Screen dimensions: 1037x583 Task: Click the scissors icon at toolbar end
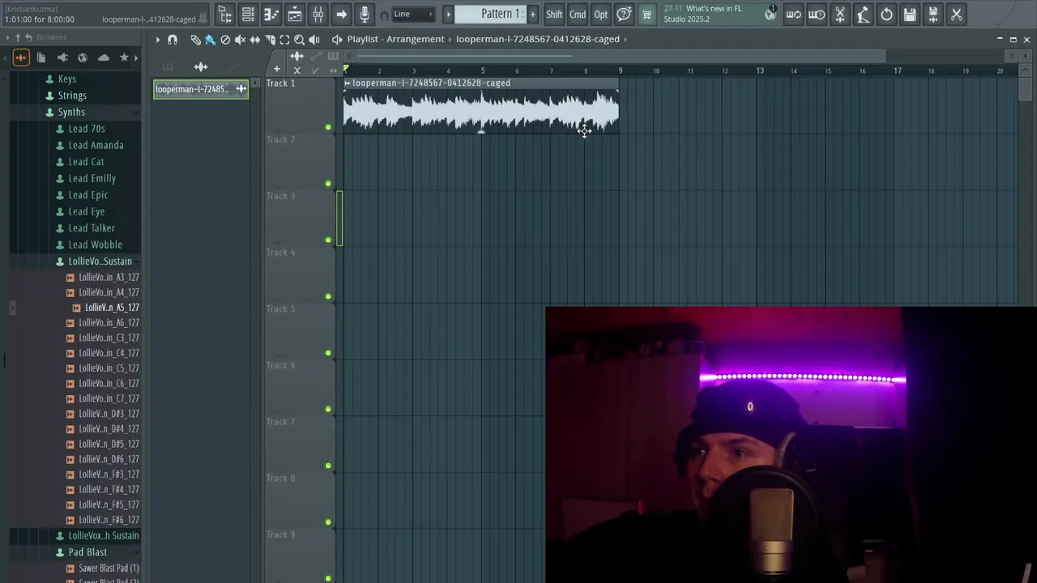pos(957,14)
